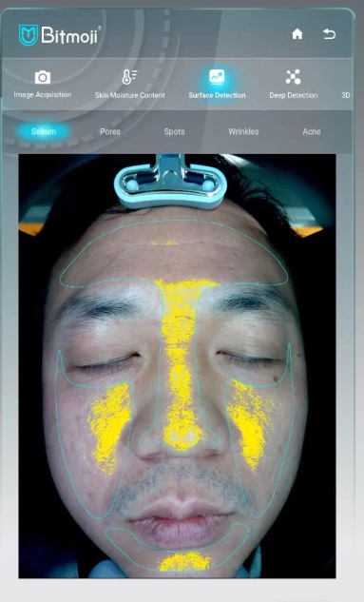View the Wrinkles analysis tab

(x=243, y=131)
